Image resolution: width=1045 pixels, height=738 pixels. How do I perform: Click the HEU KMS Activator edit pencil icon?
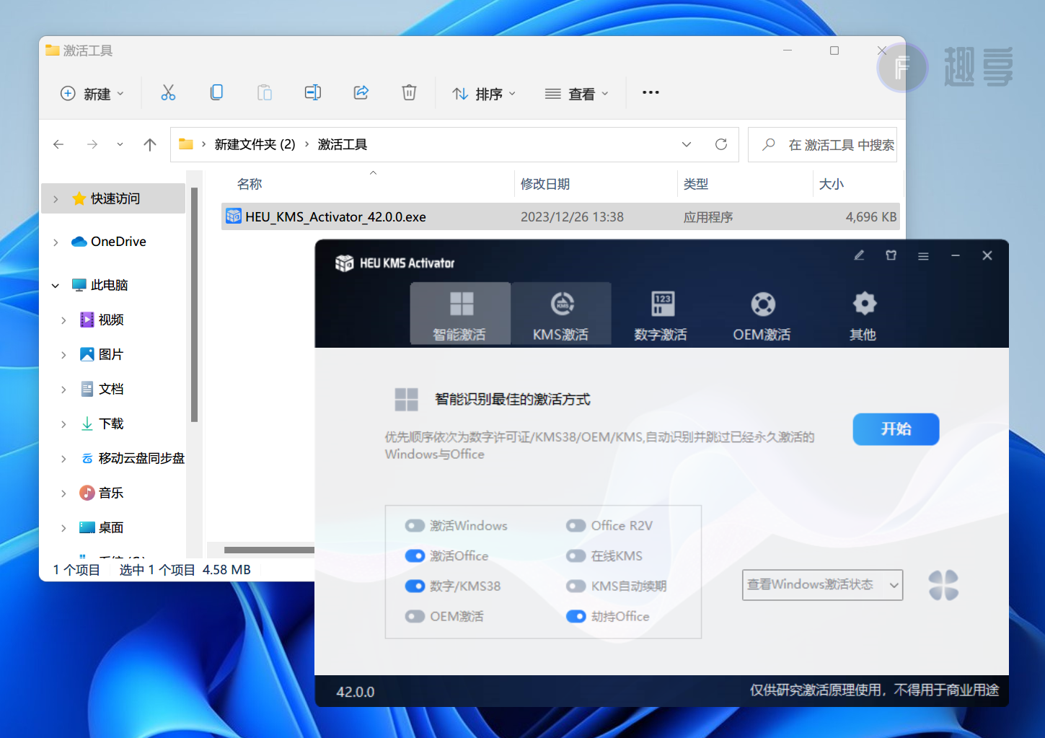pyautogui.click(x=859, y=255)
